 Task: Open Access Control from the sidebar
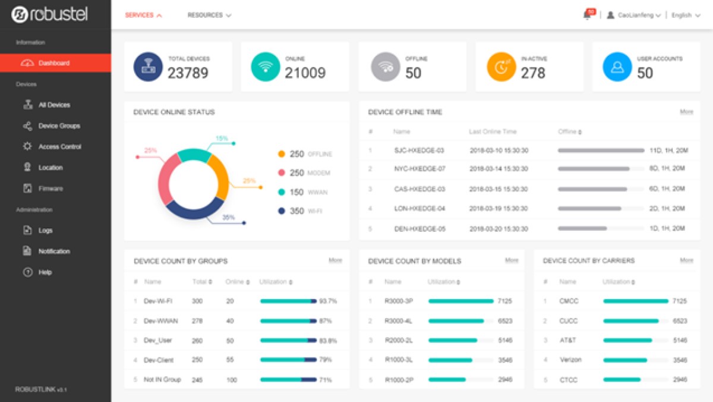(x=59, y=147)
